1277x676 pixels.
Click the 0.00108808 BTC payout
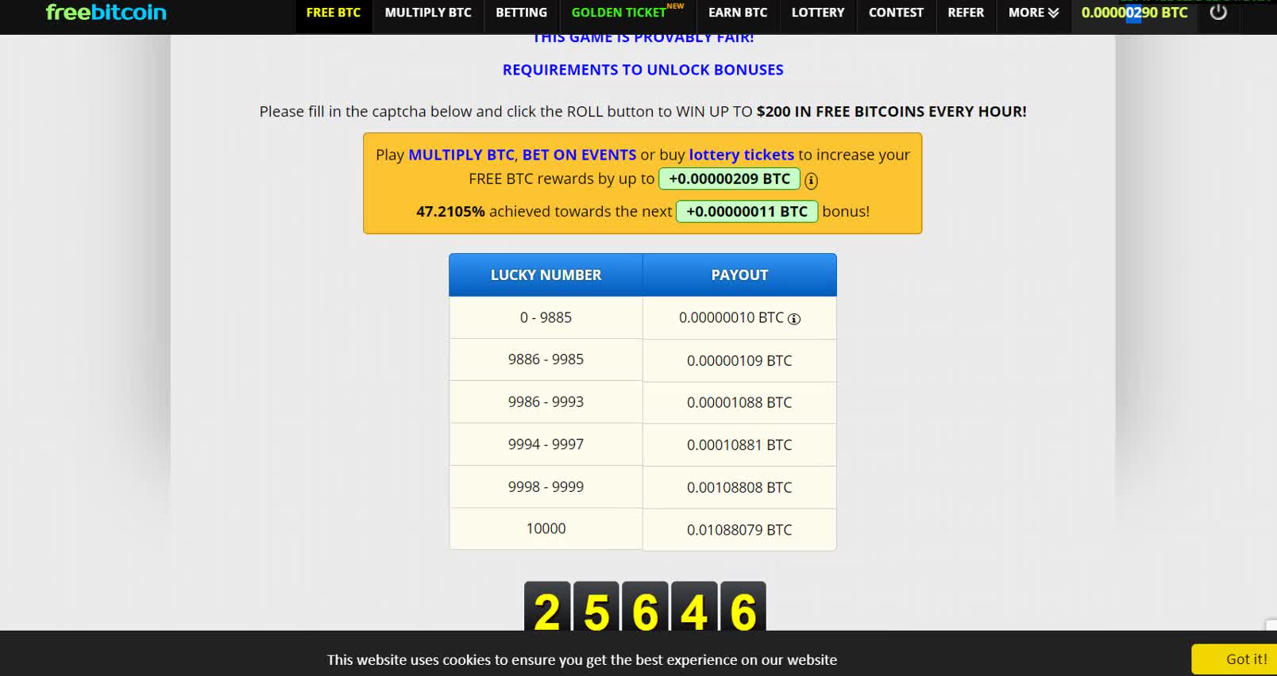click(x=739, y=488)
